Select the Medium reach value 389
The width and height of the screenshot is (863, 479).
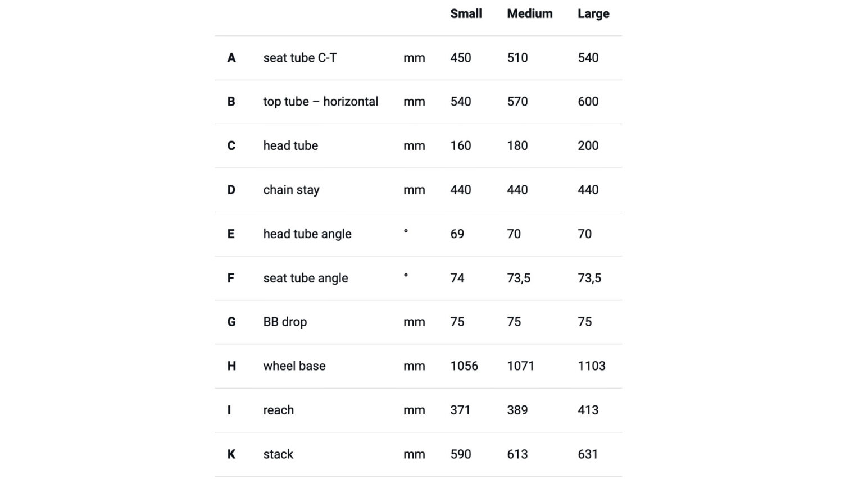pyautogui.click(x=517, y=410)
